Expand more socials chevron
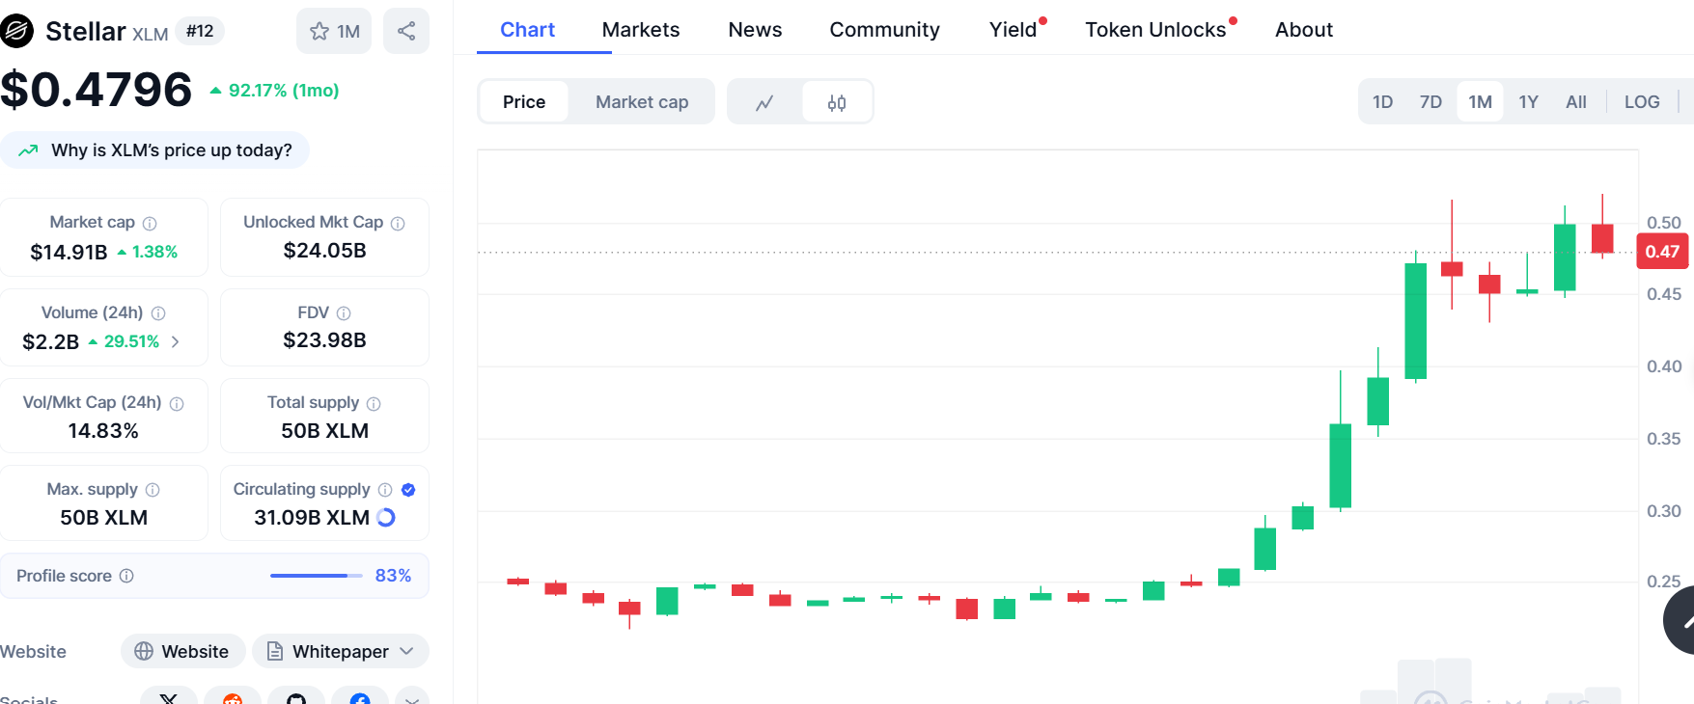Image resolution: width=1694 pixels, height=704 pixels. 411,697
